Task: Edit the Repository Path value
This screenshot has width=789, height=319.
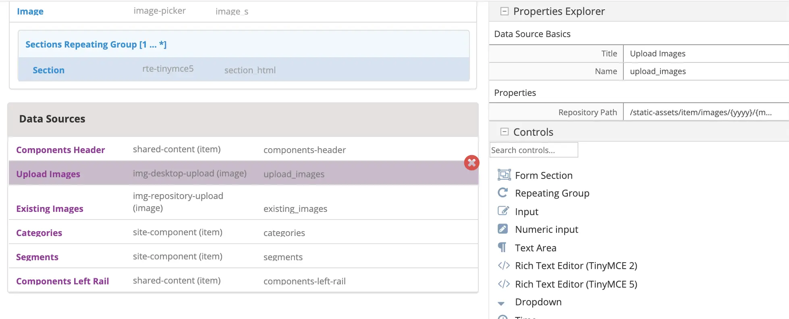Action: pyautogui.click(x=706, y=112)
